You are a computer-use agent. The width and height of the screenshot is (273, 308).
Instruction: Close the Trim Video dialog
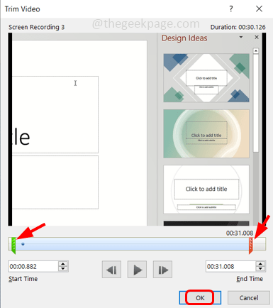[x=259, y=9]
